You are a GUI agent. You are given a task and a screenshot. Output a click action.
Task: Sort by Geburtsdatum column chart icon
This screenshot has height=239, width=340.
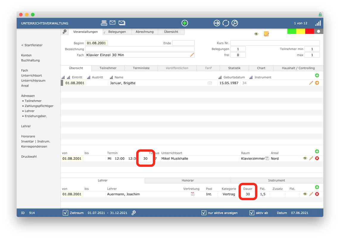[x=220, y=77]
